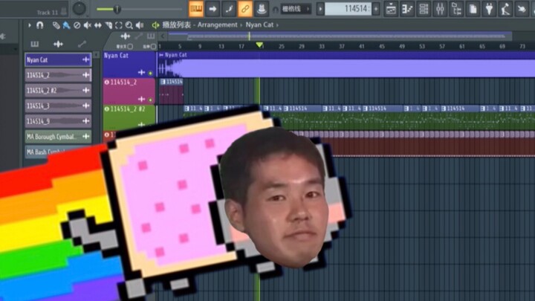Viewport: 535px width, 301px height.
Task: Click the project info page icon
Action: pos(473,9)
